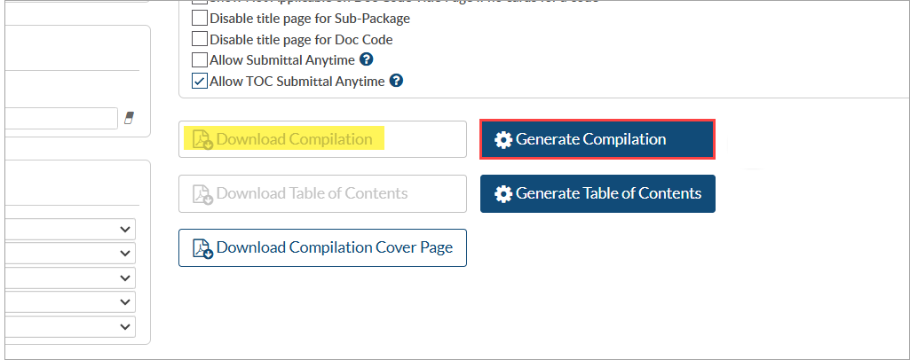Open the topmost dropdown in left panel
Image resolution: width=910 pixels, height=360 pixels.
pos(123,230)
